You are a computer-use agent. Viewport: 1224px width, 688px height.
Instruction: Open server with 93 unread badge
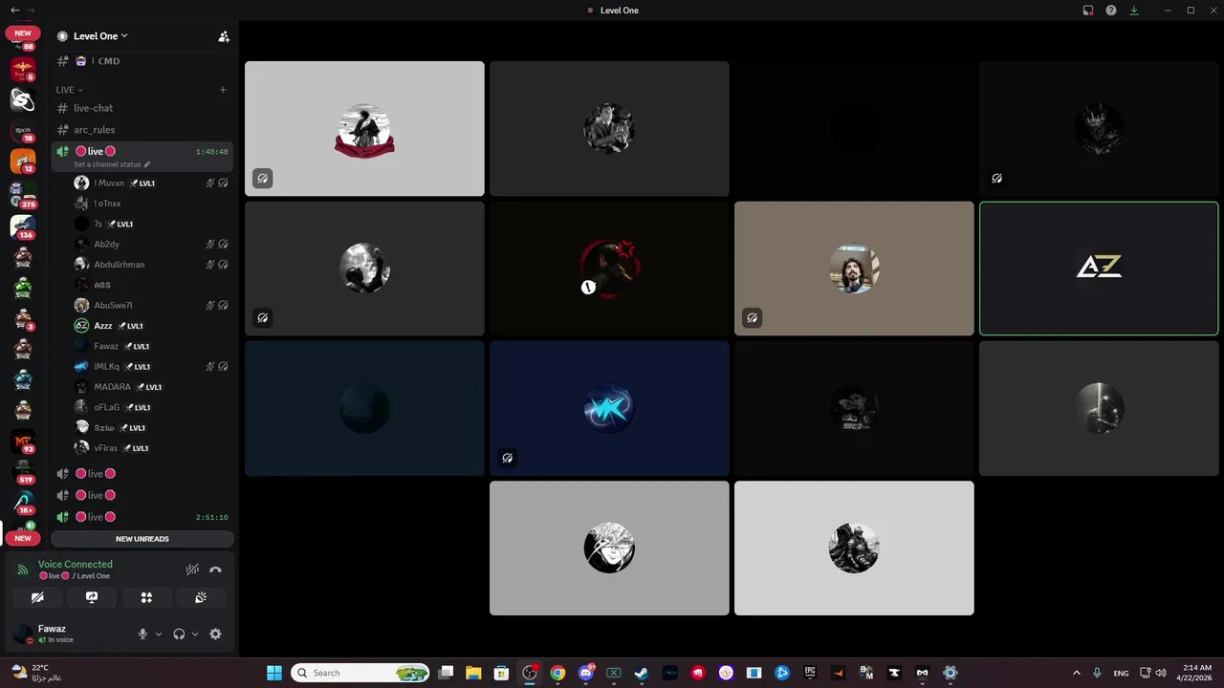pyautogui.click(x=23, y=441)
